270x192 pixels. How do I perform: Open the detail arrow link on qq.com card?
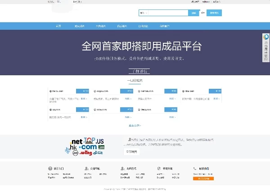click(84, 117)
